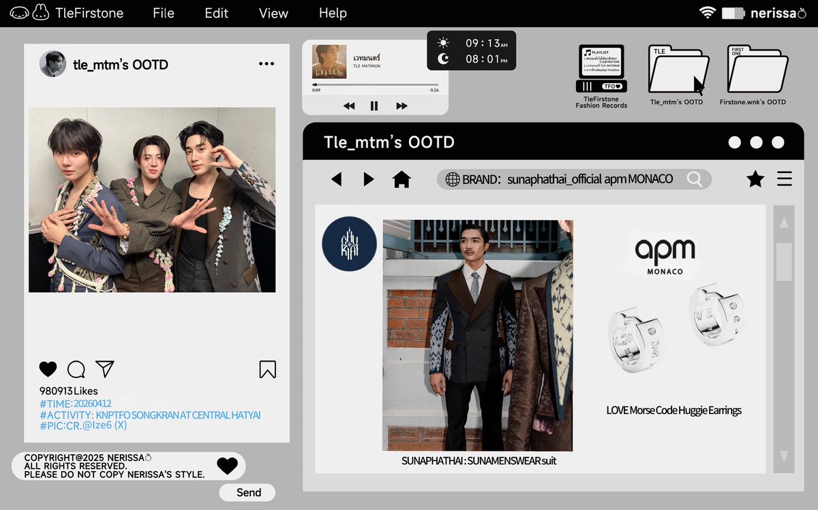Click the Send button
818x510 pixels.
[248, 492]
